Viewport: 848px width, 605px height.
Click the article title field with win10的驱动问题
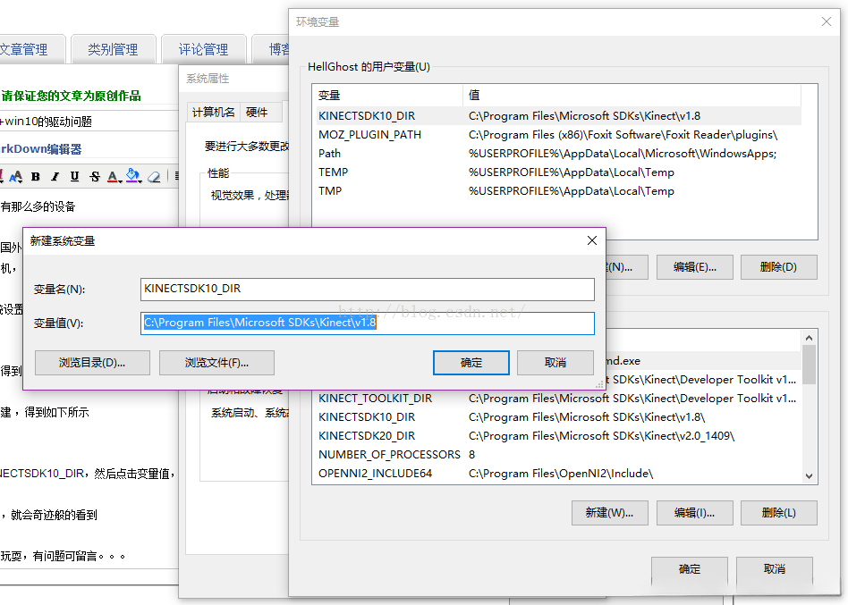89,121
